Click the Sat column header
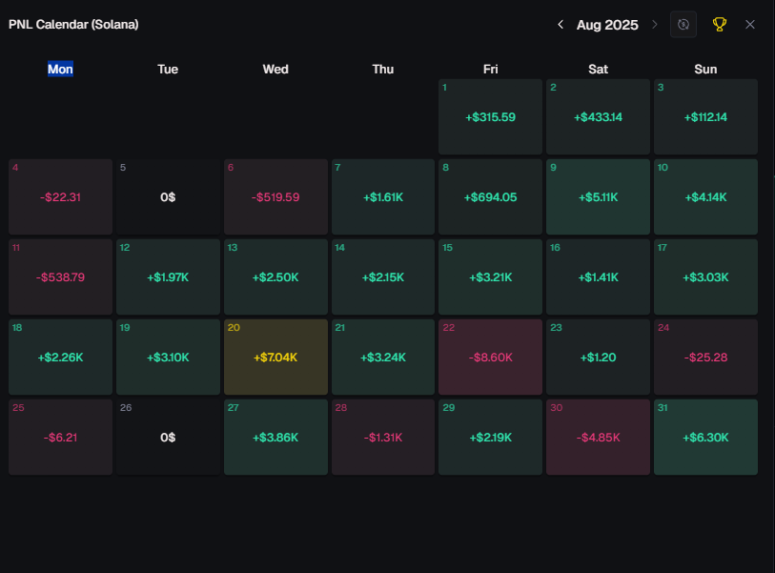Screen dimensions: 775x573 coord(598,69)
